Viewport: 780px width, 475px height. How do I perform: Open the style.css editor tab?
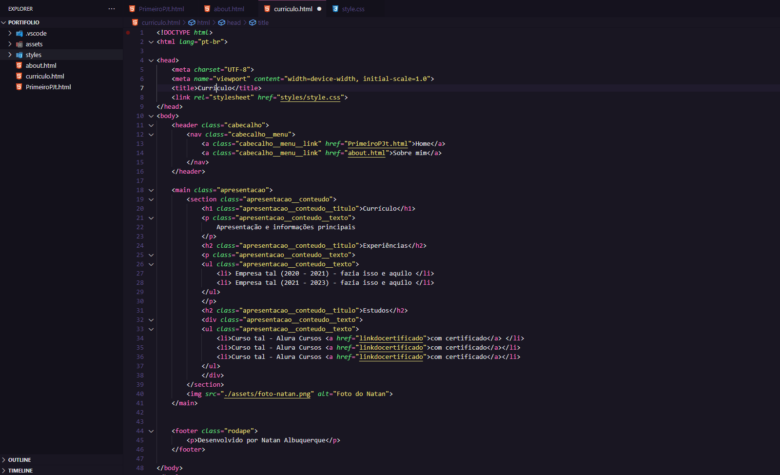click(353, 9)
